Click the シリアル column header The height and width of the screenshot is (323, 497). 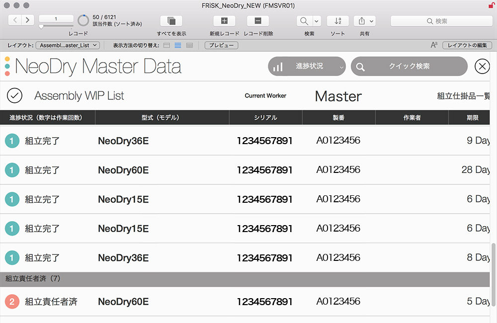point(265,118)
